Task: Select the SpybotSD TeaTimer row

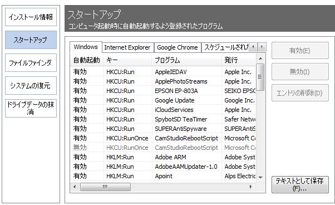Action: [163, 119]
